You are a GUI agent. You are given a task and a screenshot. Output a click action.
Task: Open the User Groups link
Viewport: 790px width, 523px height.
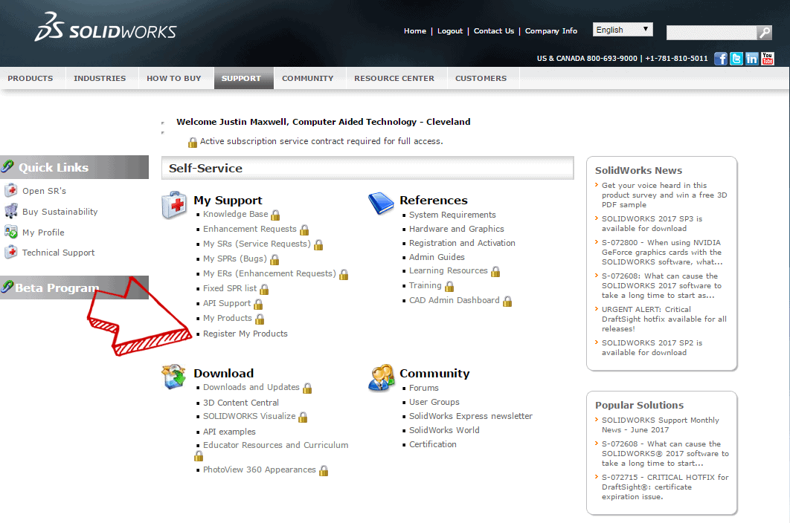click(434, 402)
